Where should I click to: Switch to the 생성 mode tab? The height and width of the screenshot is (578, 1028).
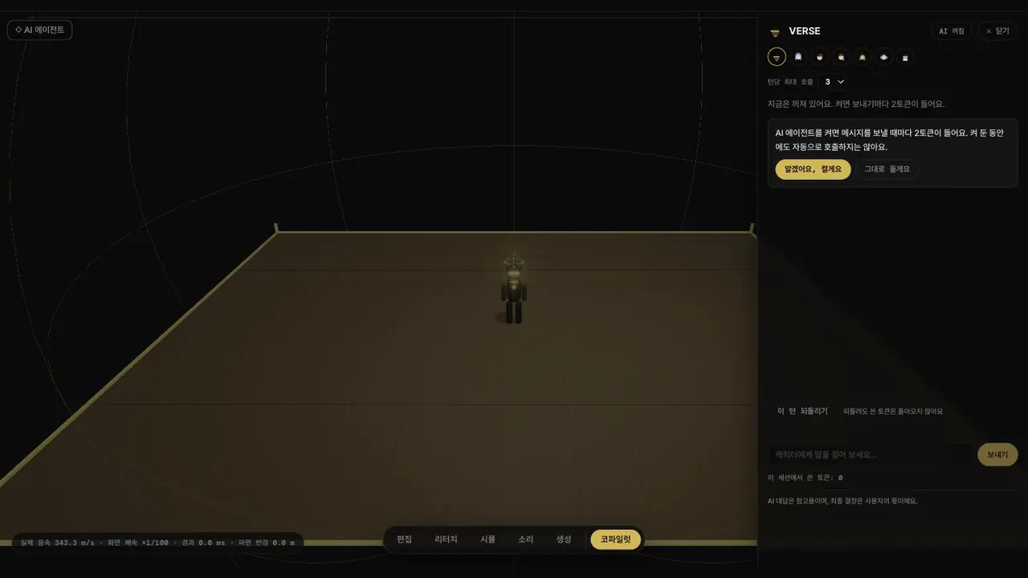(564, 539)
